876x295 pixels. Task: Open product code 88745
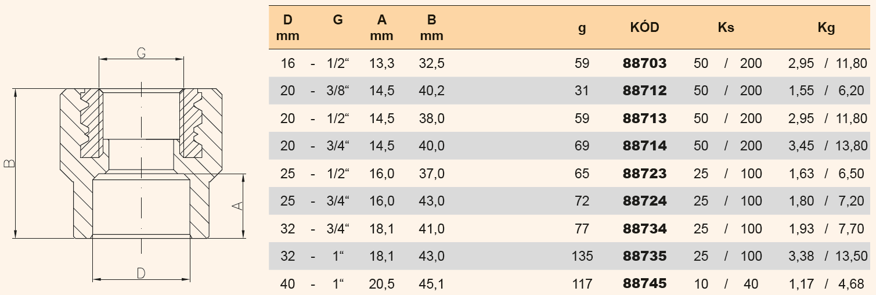pyautogui.click(x=644, y=284)
